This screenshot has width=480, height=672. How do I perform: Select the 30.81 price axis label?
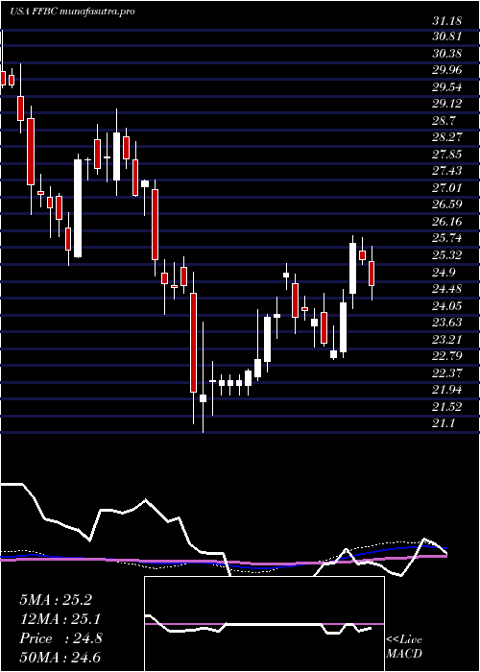[x=446, y=37]
